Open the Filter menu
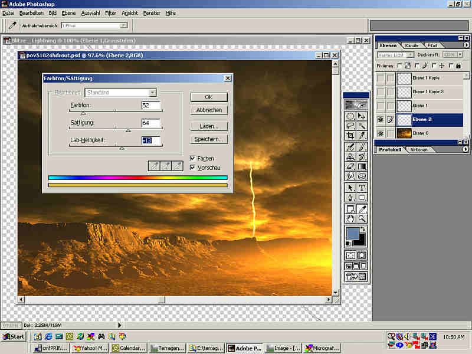 pos(110,12)
